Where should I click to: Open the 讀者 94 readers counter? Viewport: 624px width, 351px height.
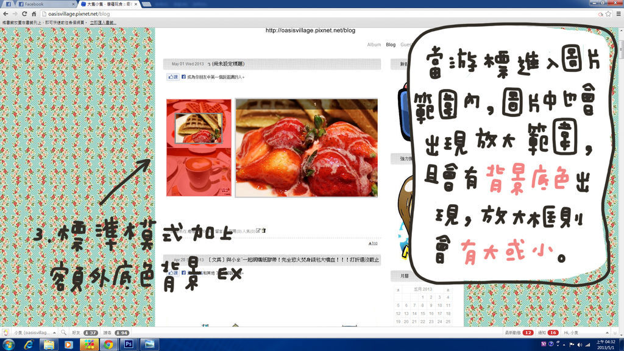(x=116, y=333)
